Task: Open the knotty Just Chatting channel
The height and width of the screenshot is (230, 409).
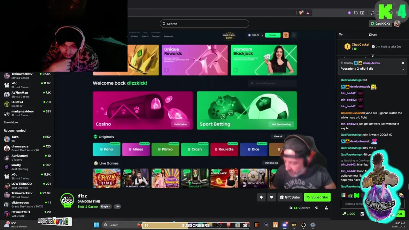Action: [27, 167]
